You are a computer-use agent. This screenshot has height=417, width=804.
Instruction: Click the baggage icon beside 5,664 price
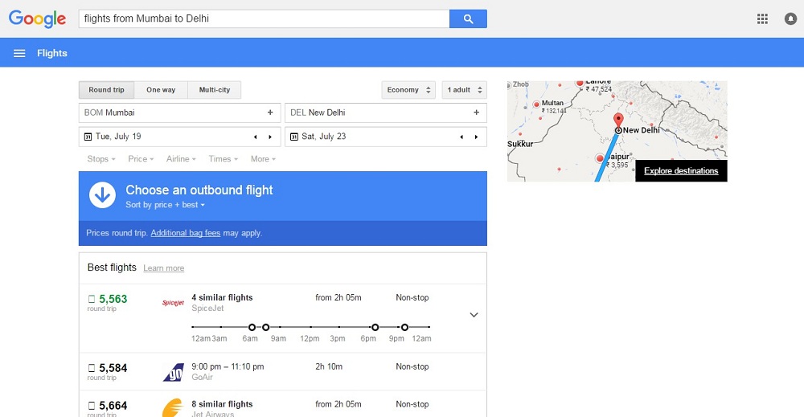coord(92,406)
